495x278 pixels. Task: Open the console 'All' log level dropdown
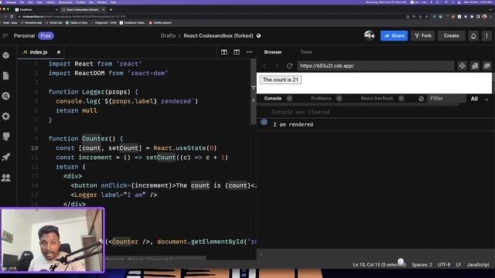tap(479, 99)
